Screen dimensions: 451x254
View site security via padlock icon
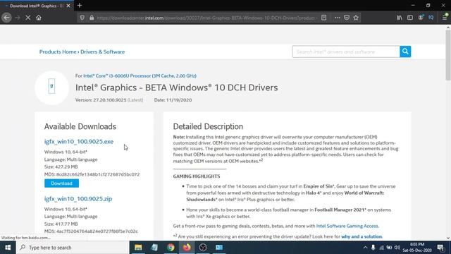[x=92, y=18]
